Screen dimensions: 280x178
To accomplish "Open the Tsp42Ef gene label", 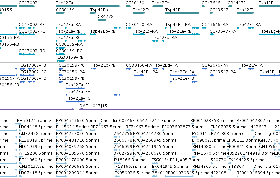I will [245, 10].
